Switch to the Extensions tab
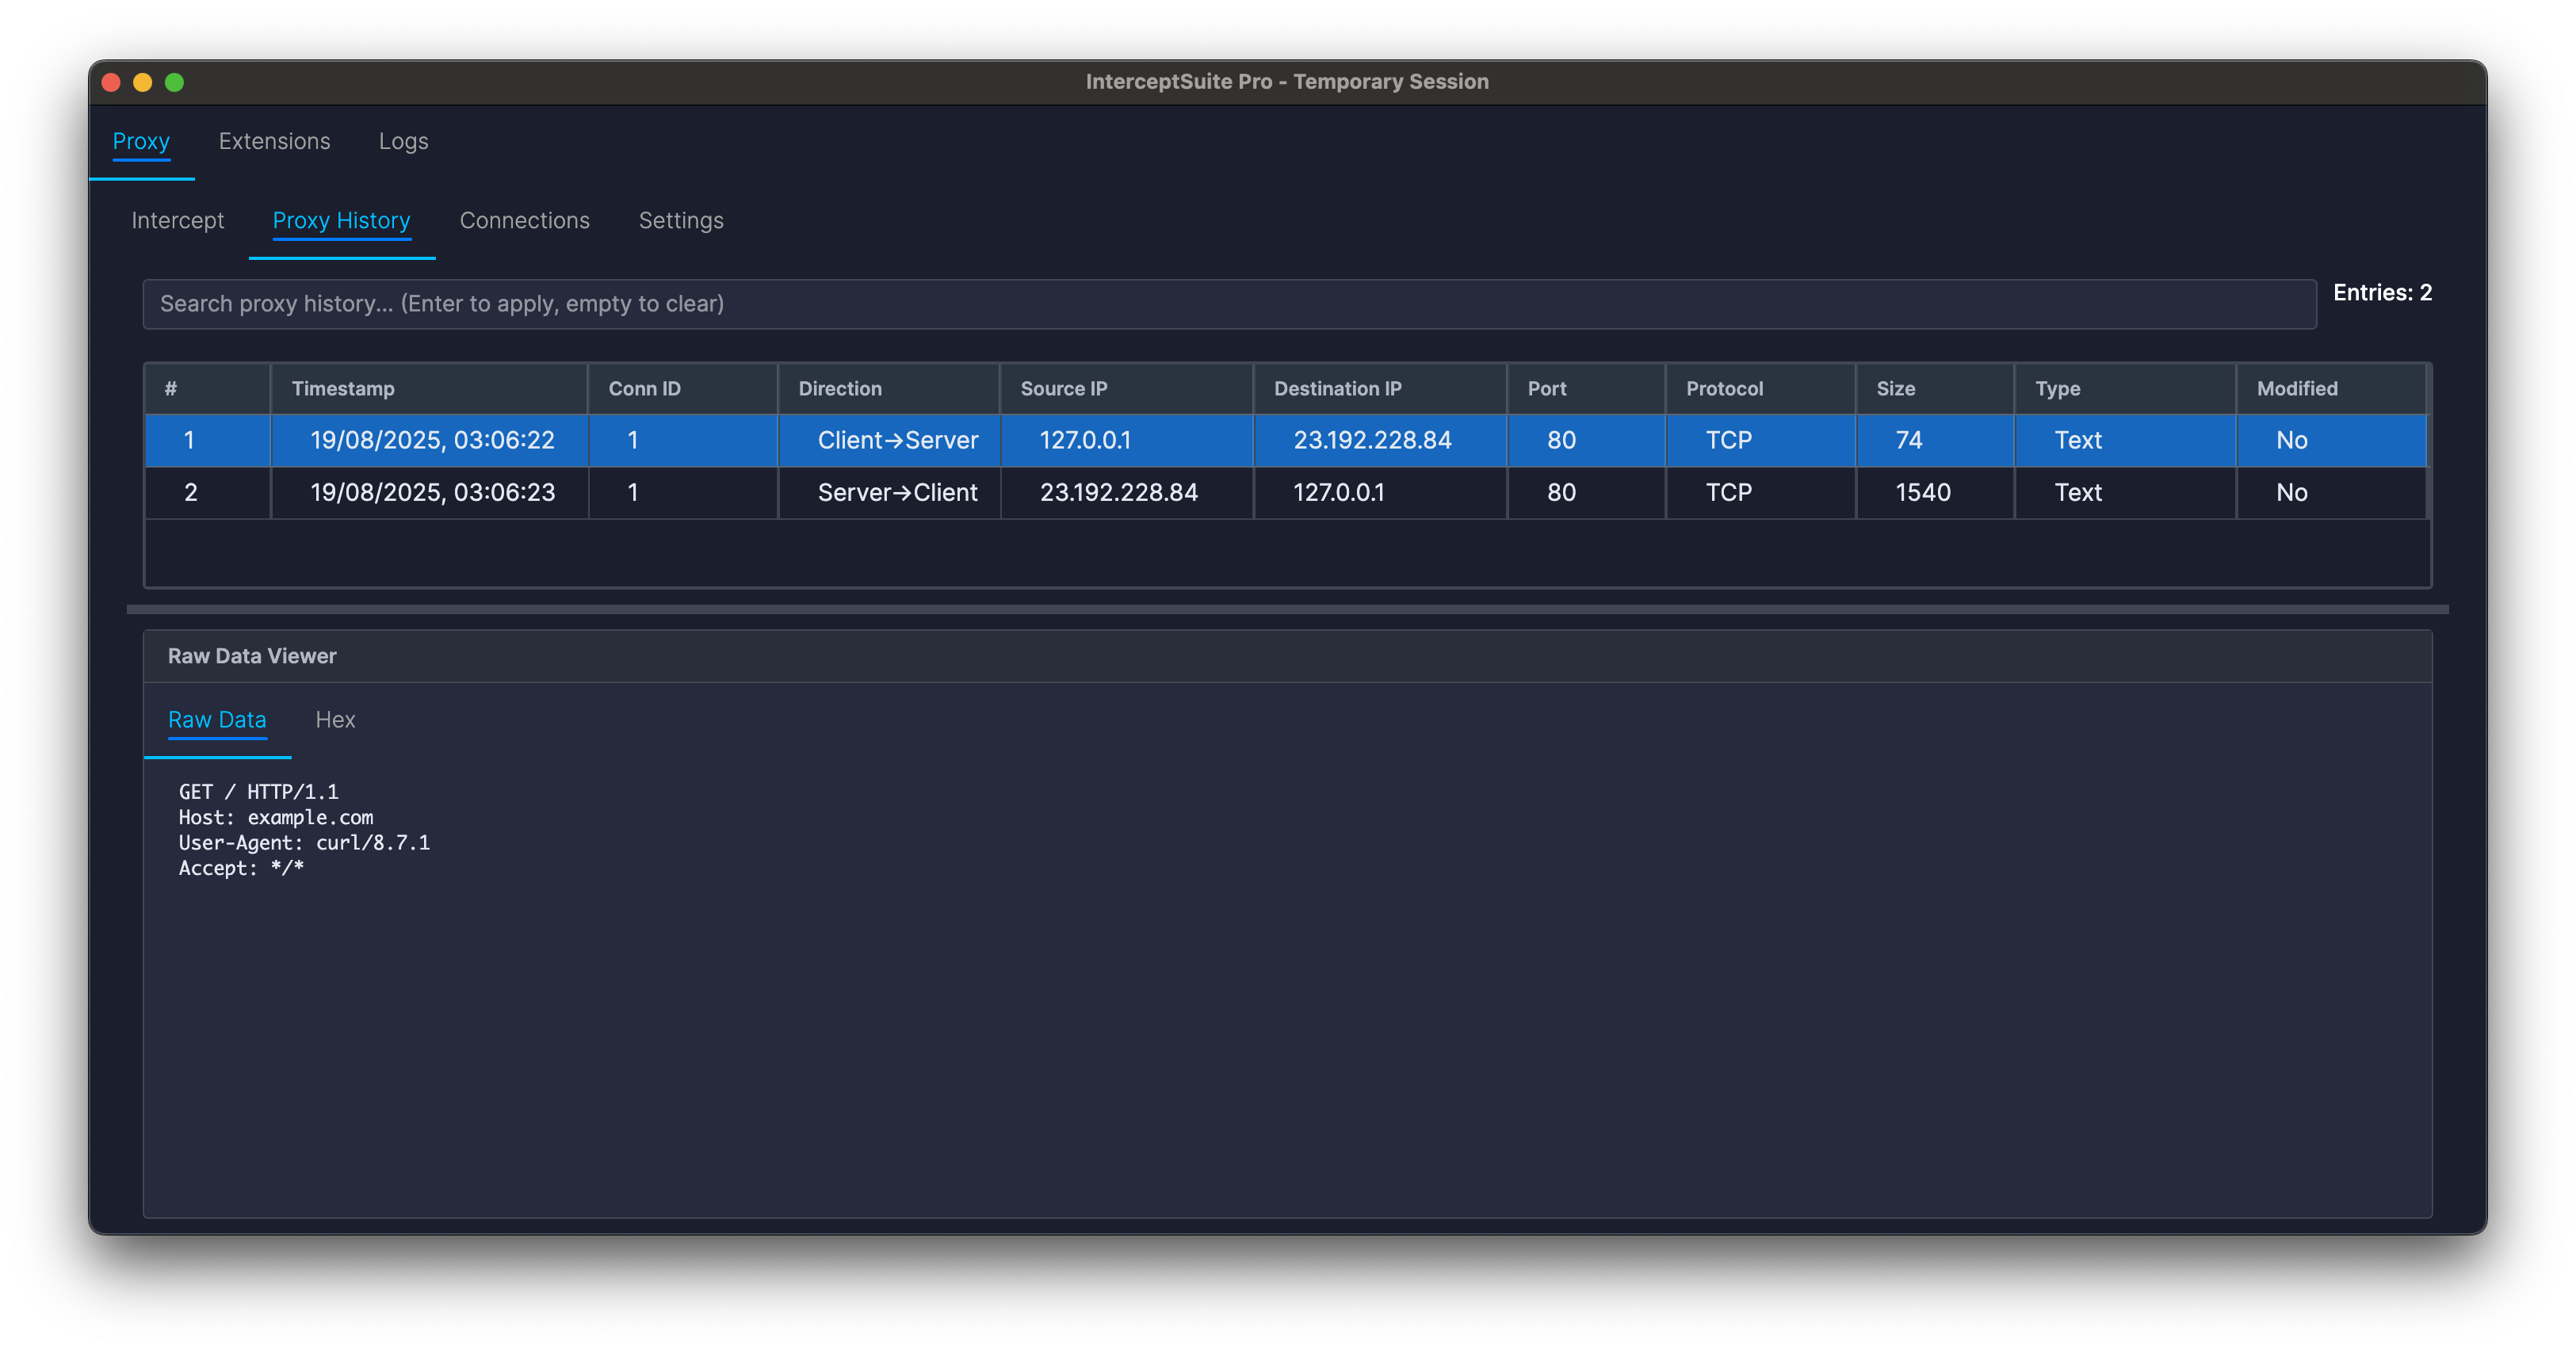 (x=274, y=141)
